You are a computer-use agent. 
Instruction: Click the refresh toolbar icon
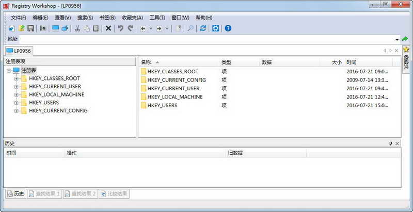click(x=203, y=28)
